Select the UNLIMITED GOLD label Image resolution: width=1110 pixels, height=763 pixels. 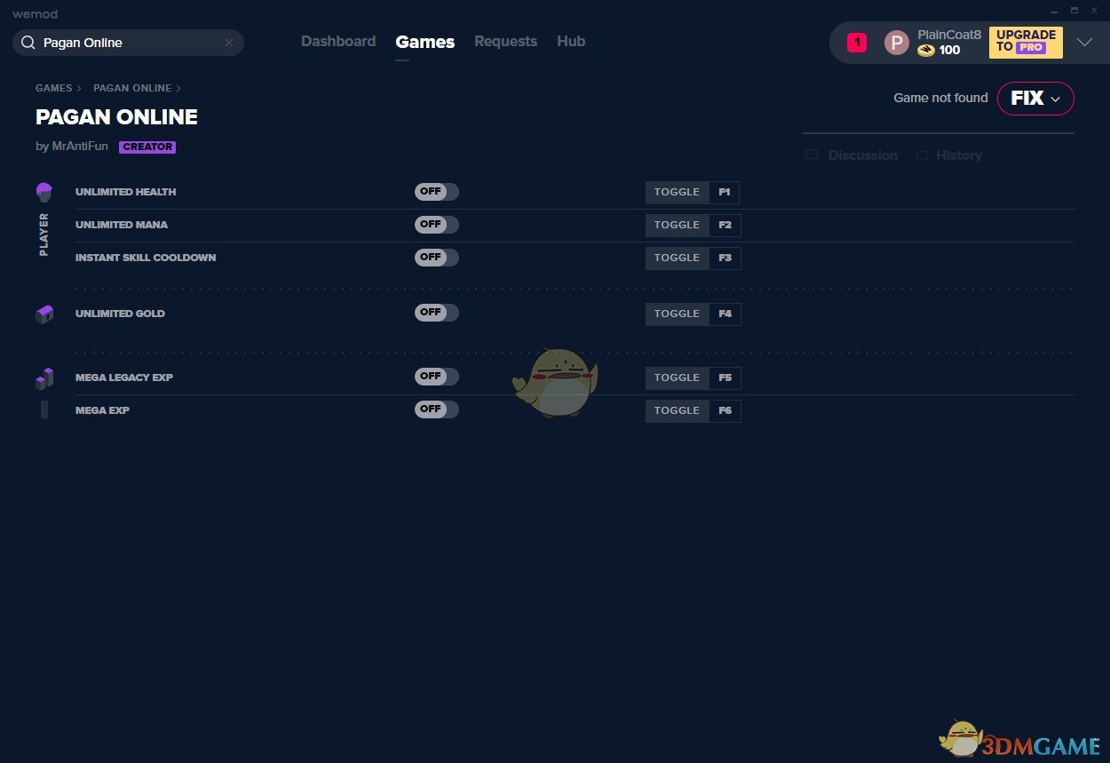[x=120, y=314]
